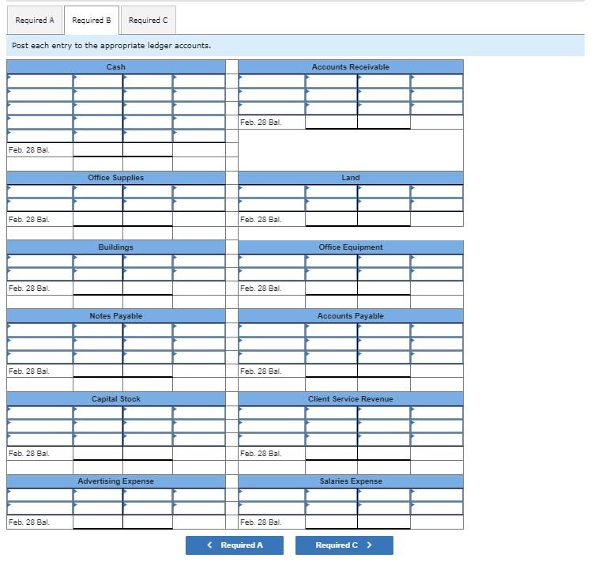Click the Office Equipment ledger header
The image size is (602, 562).
[351, 247]
